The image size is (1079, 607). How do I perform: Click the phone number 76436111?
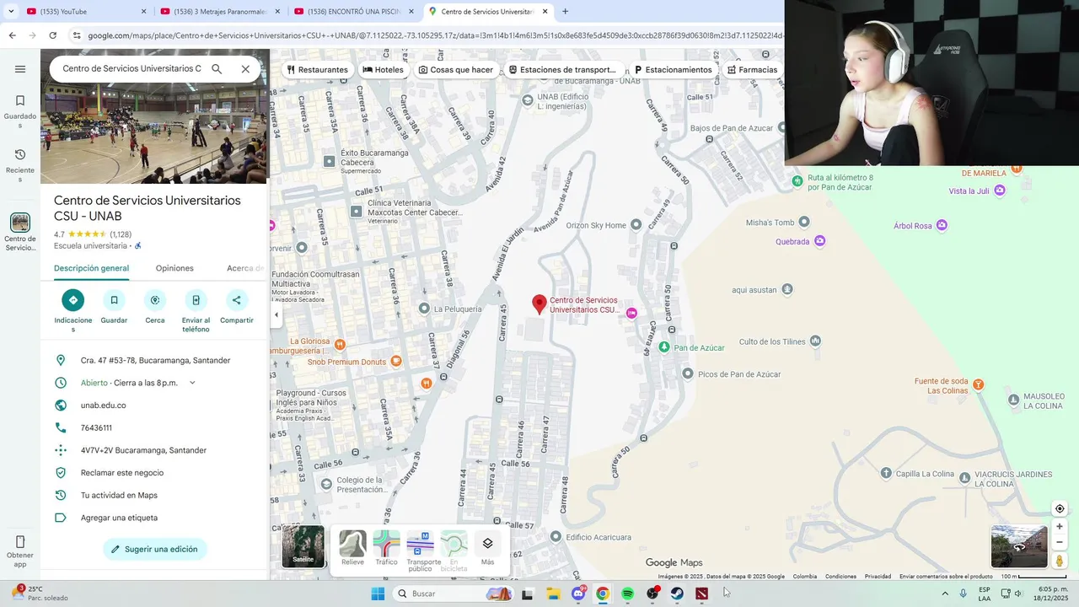[x=96, y=428]
